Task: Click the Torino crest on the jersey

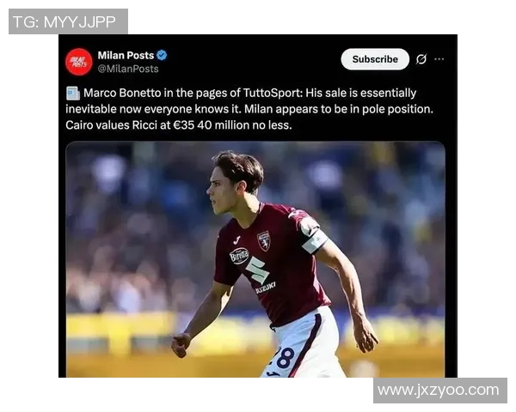Action: point(264,241)
